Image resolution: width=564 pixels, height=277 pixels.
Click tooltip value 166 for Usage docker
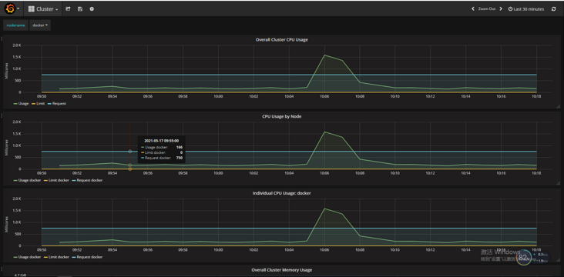tap(179, 147)
